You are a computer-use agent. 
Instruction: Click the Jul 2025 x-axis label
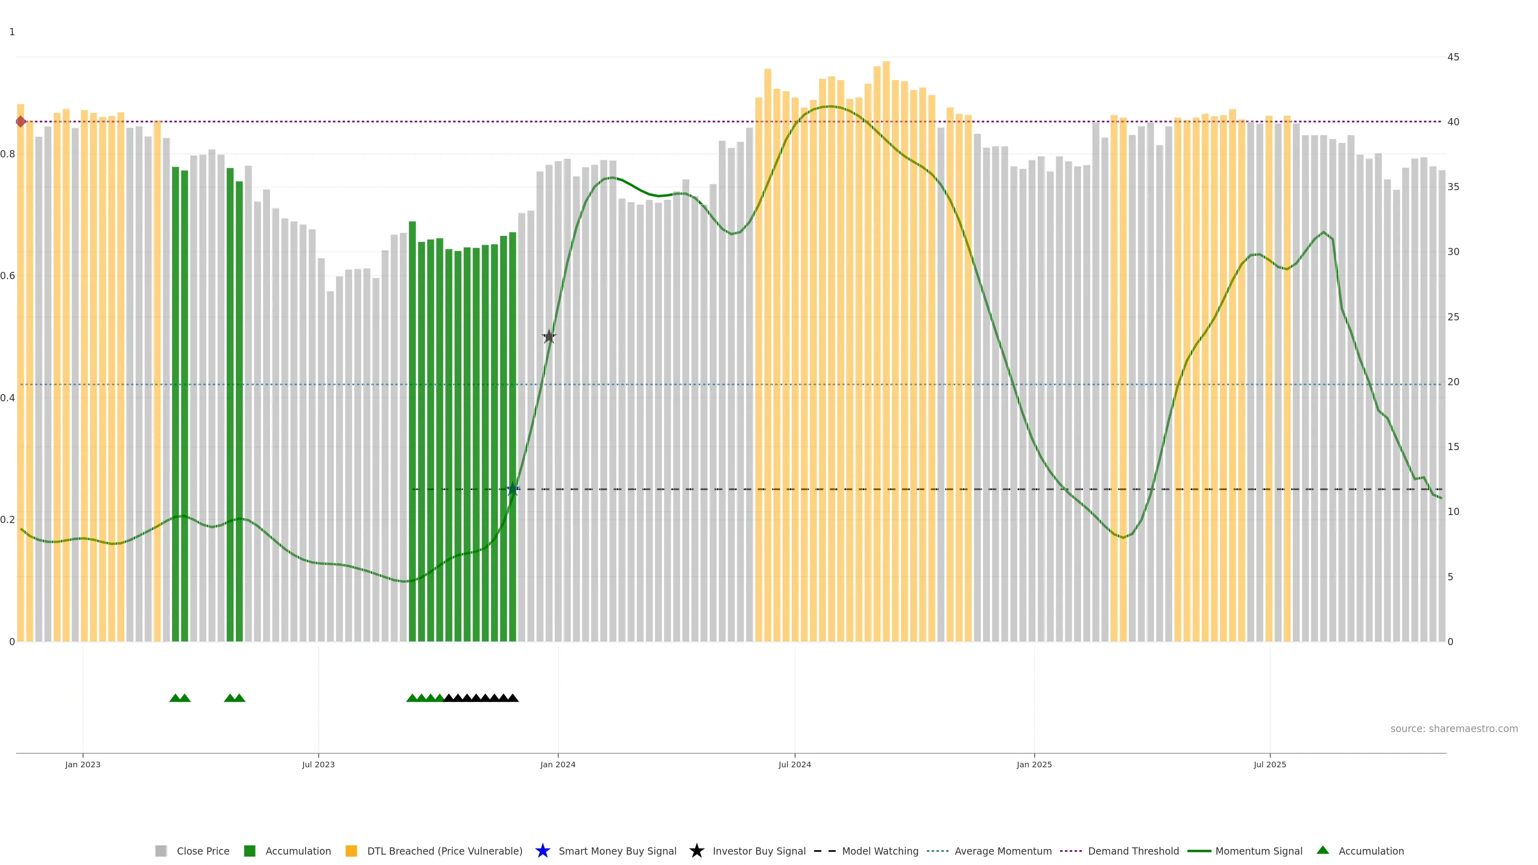[1269, 764]
